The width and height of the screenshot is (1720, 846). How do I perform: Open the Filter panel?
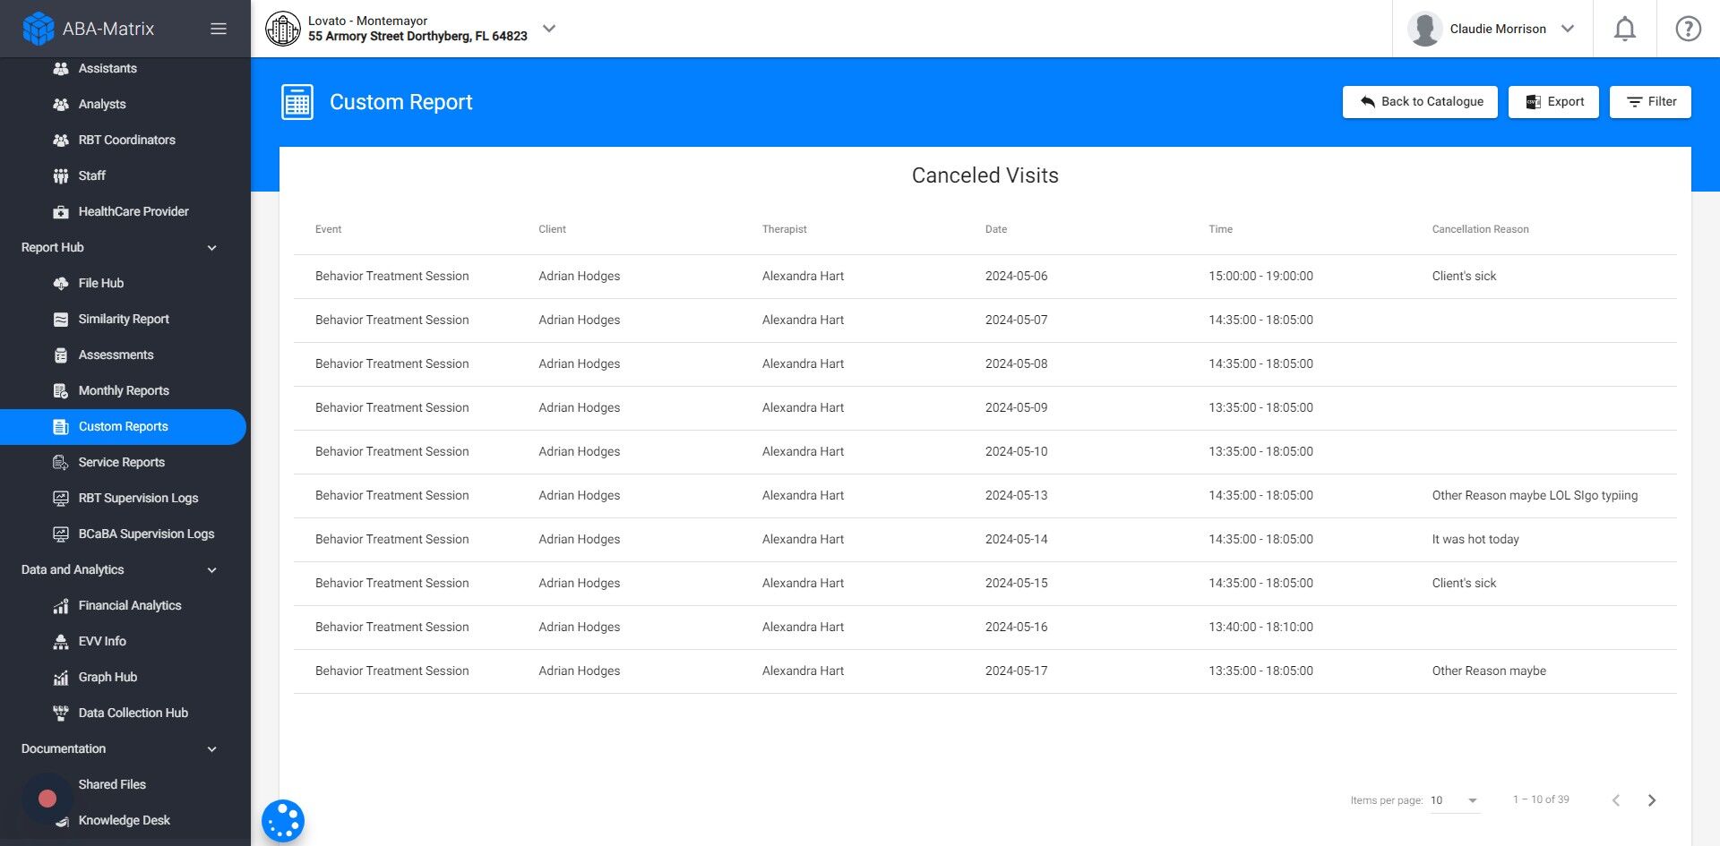(x=1650, y=102)
